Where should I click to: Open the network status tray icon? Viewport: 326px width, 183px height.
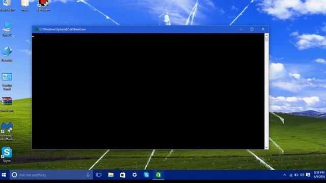click(x=291, y=175)
